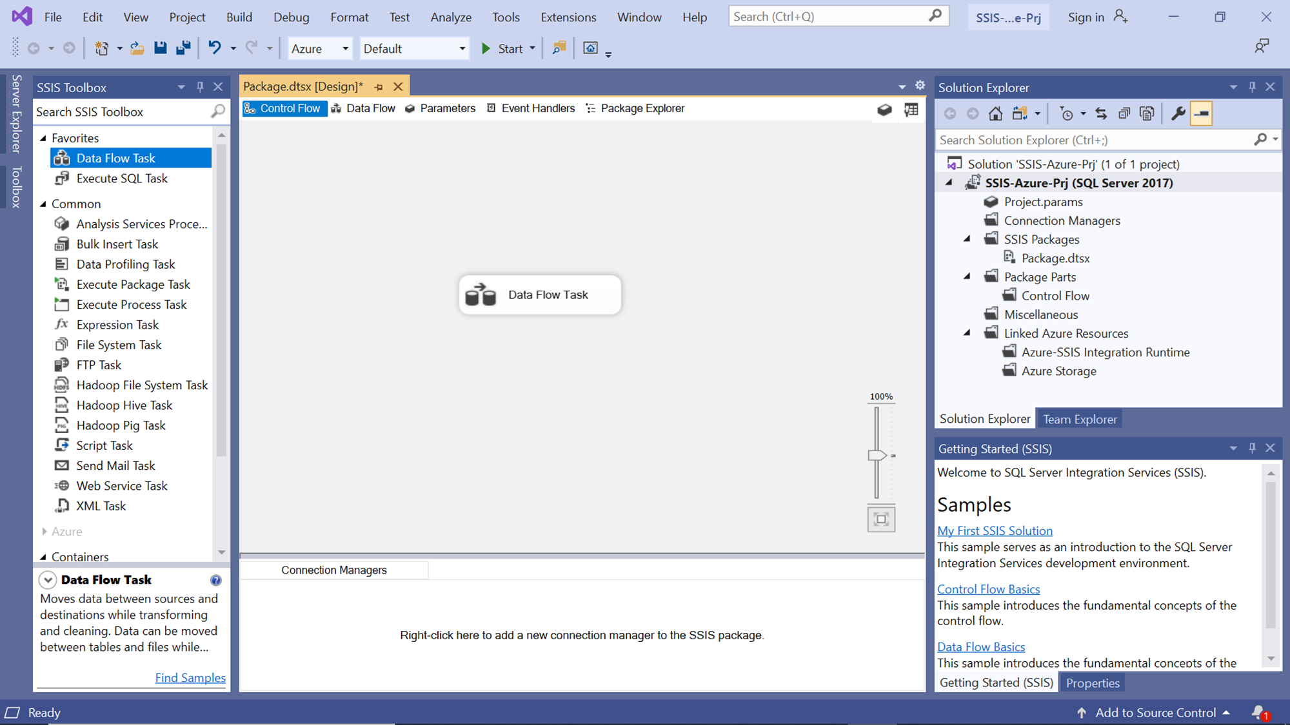
Task: Click the fit-to-window zoom icon
Action: (881, 519)
